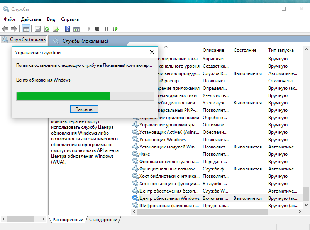Image resolution: width=310 pixels, height=230 pixels.
Task: Click the Stop service square icon
Action: (x=97, y=29)
